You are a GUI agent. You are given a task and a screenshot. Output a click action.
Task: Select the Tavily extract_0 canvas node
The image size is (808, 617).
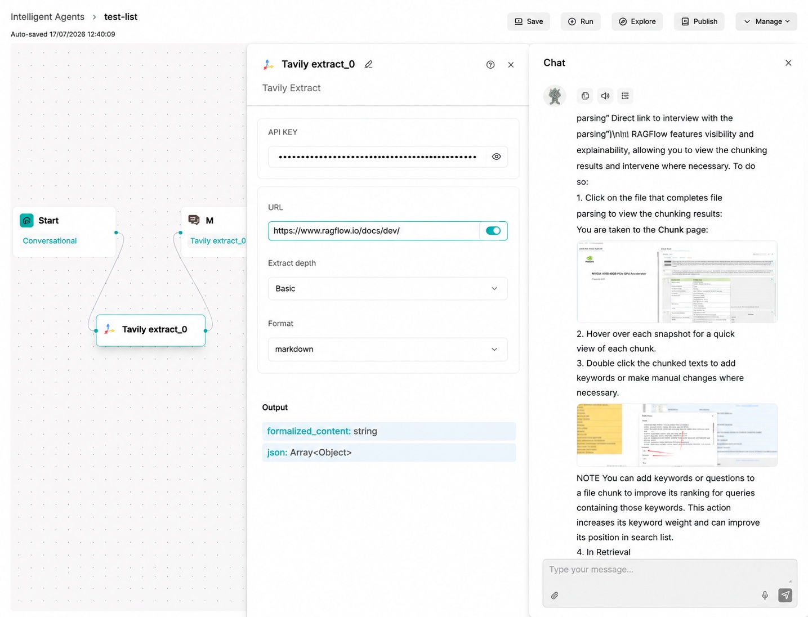click(150, 330)
